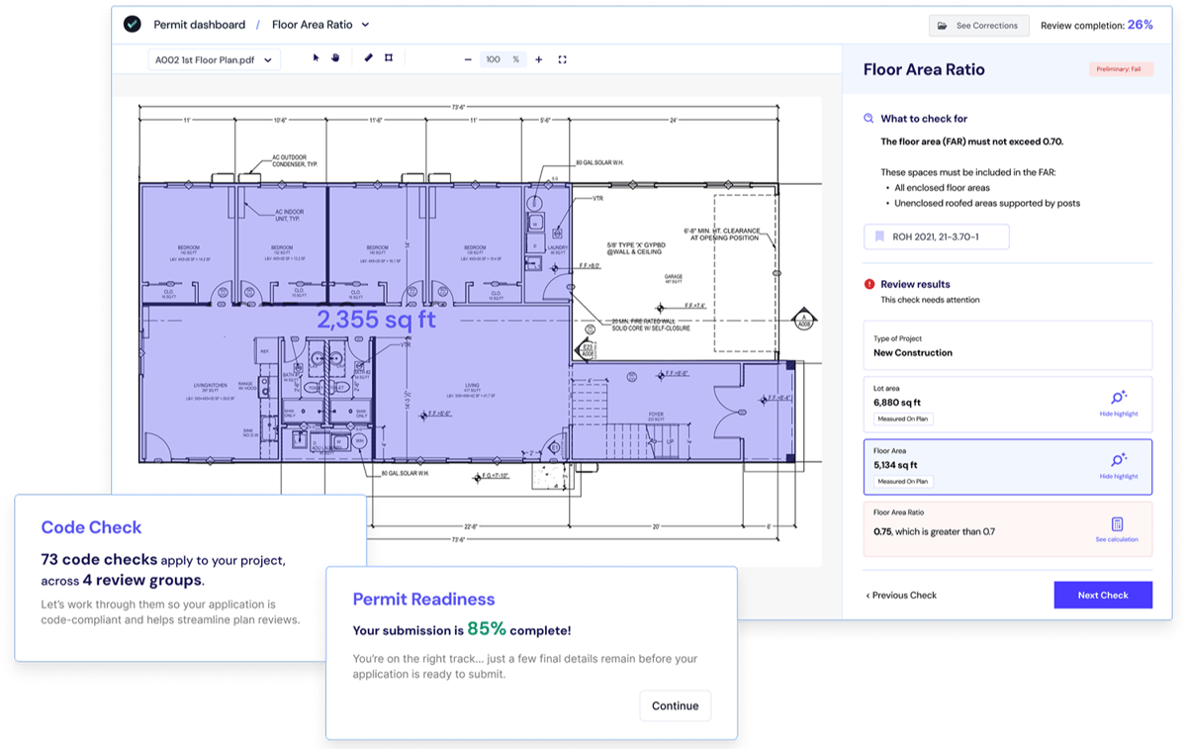Image resolution: width=1187 pixels, height=749 pixels.
Task: Click the Code Check heading
Action: 91,527
